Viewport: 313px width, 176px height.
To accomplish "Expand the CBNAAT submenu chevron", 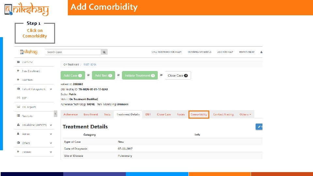I will click(51, 152).
